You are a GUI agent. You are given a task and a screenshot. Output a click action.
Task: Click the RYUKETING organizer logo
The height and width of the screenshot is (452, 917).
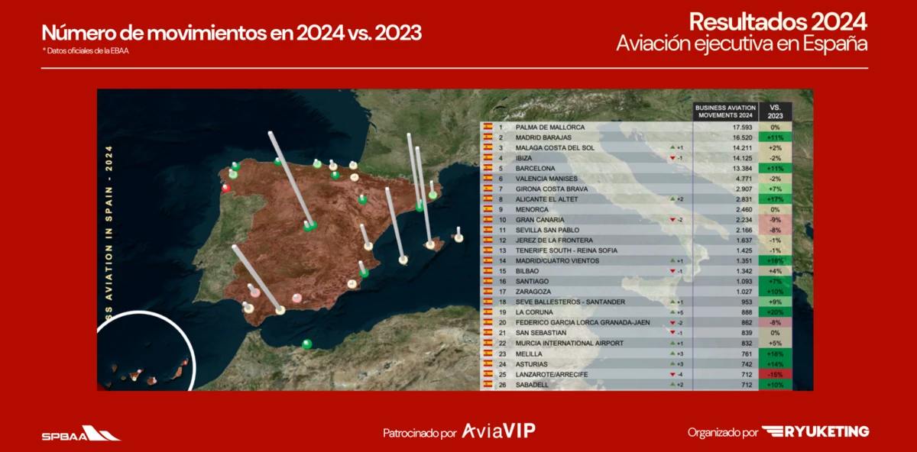(x=815, y=430)
